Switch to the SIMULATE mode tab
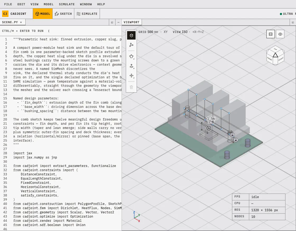 coord(87,14)
